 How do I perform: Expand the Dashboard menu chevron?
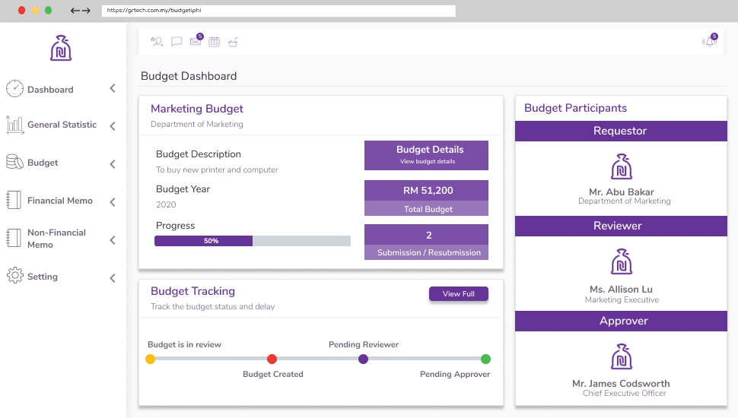point(113,88)
